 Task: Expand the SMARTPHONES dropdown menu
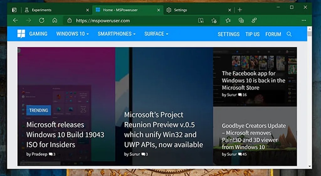[x=116, y=34]
